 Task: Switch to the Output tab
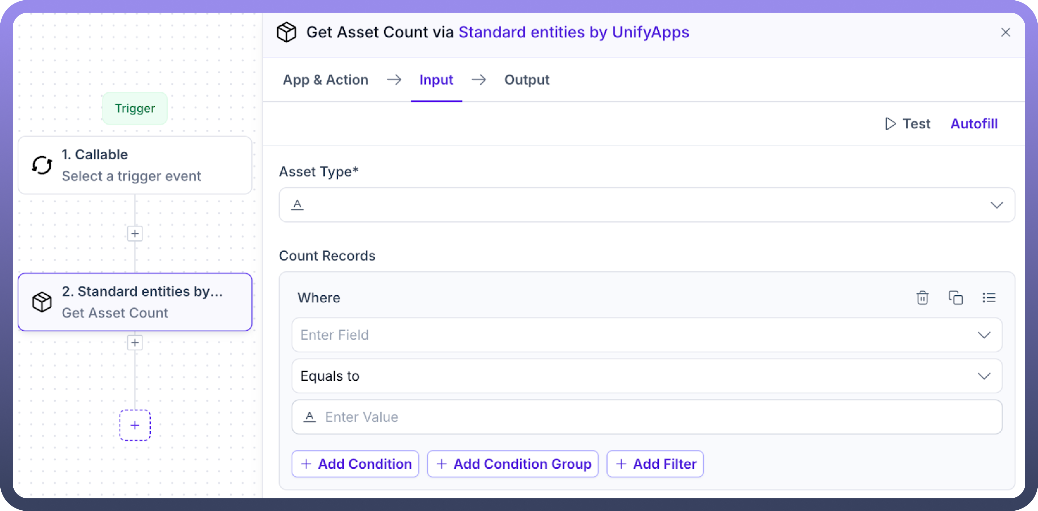(527, 80)
